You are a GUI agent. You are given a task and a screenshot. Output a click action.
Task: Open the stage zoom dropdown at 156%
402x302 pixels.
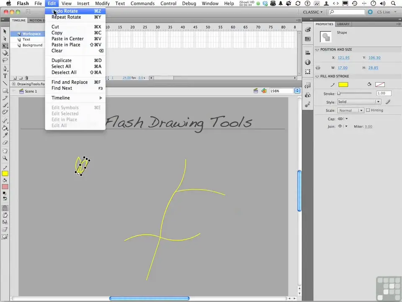coord(297,91)
